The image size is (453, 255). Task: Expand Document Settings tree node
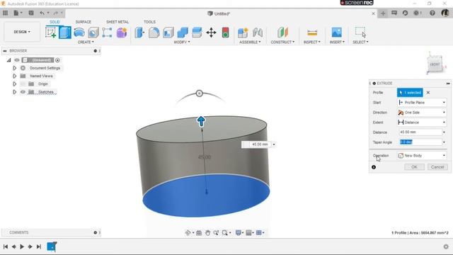14,68
